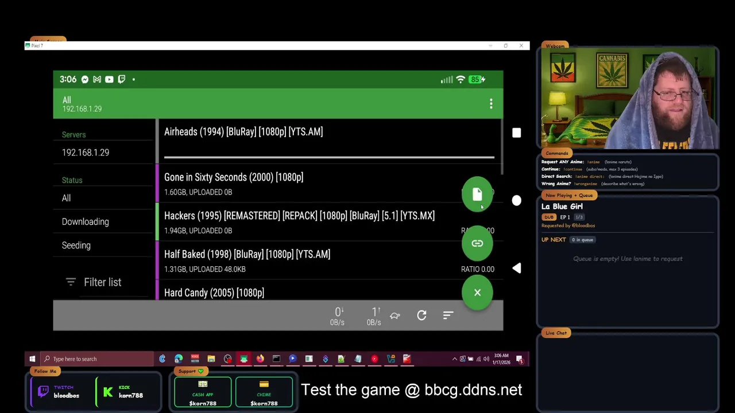Viewport: 735px width, 413px height.
Task: Click the All 192.168.1.29 header title
Action: 82,104
